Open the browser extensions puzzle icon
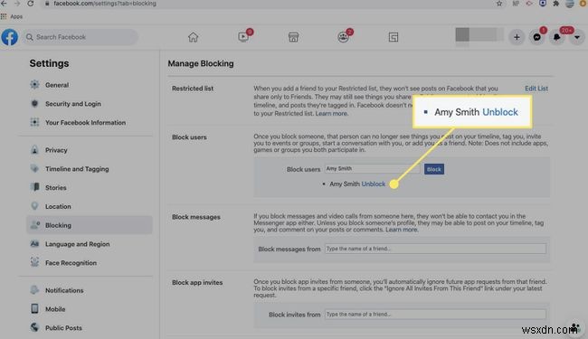Image resolution: width=588 pixels, height=339 pixels. pos(556,4)
